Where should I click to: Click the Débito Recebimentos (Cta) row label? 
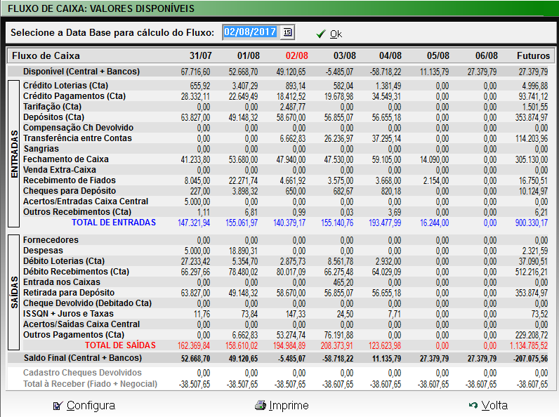click(x=77, y=272)
